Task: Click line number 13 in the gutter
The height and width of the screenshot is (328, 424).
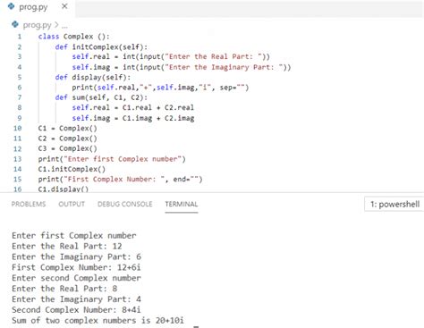Action: [x=18, y=159]
